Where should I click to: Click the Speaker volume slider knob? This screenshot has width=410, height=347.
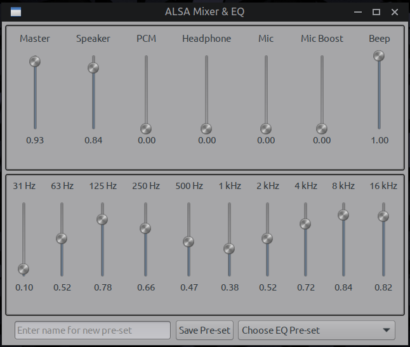[93, 68]
